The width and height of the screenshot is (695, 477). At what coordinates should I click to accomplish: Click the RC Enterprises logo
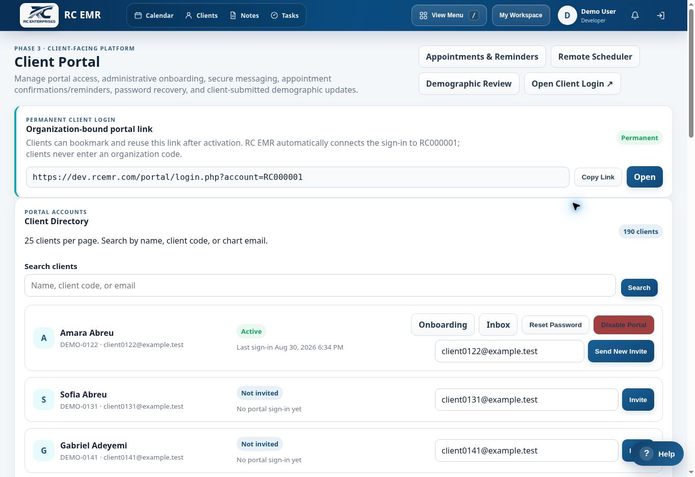point(39,15)
